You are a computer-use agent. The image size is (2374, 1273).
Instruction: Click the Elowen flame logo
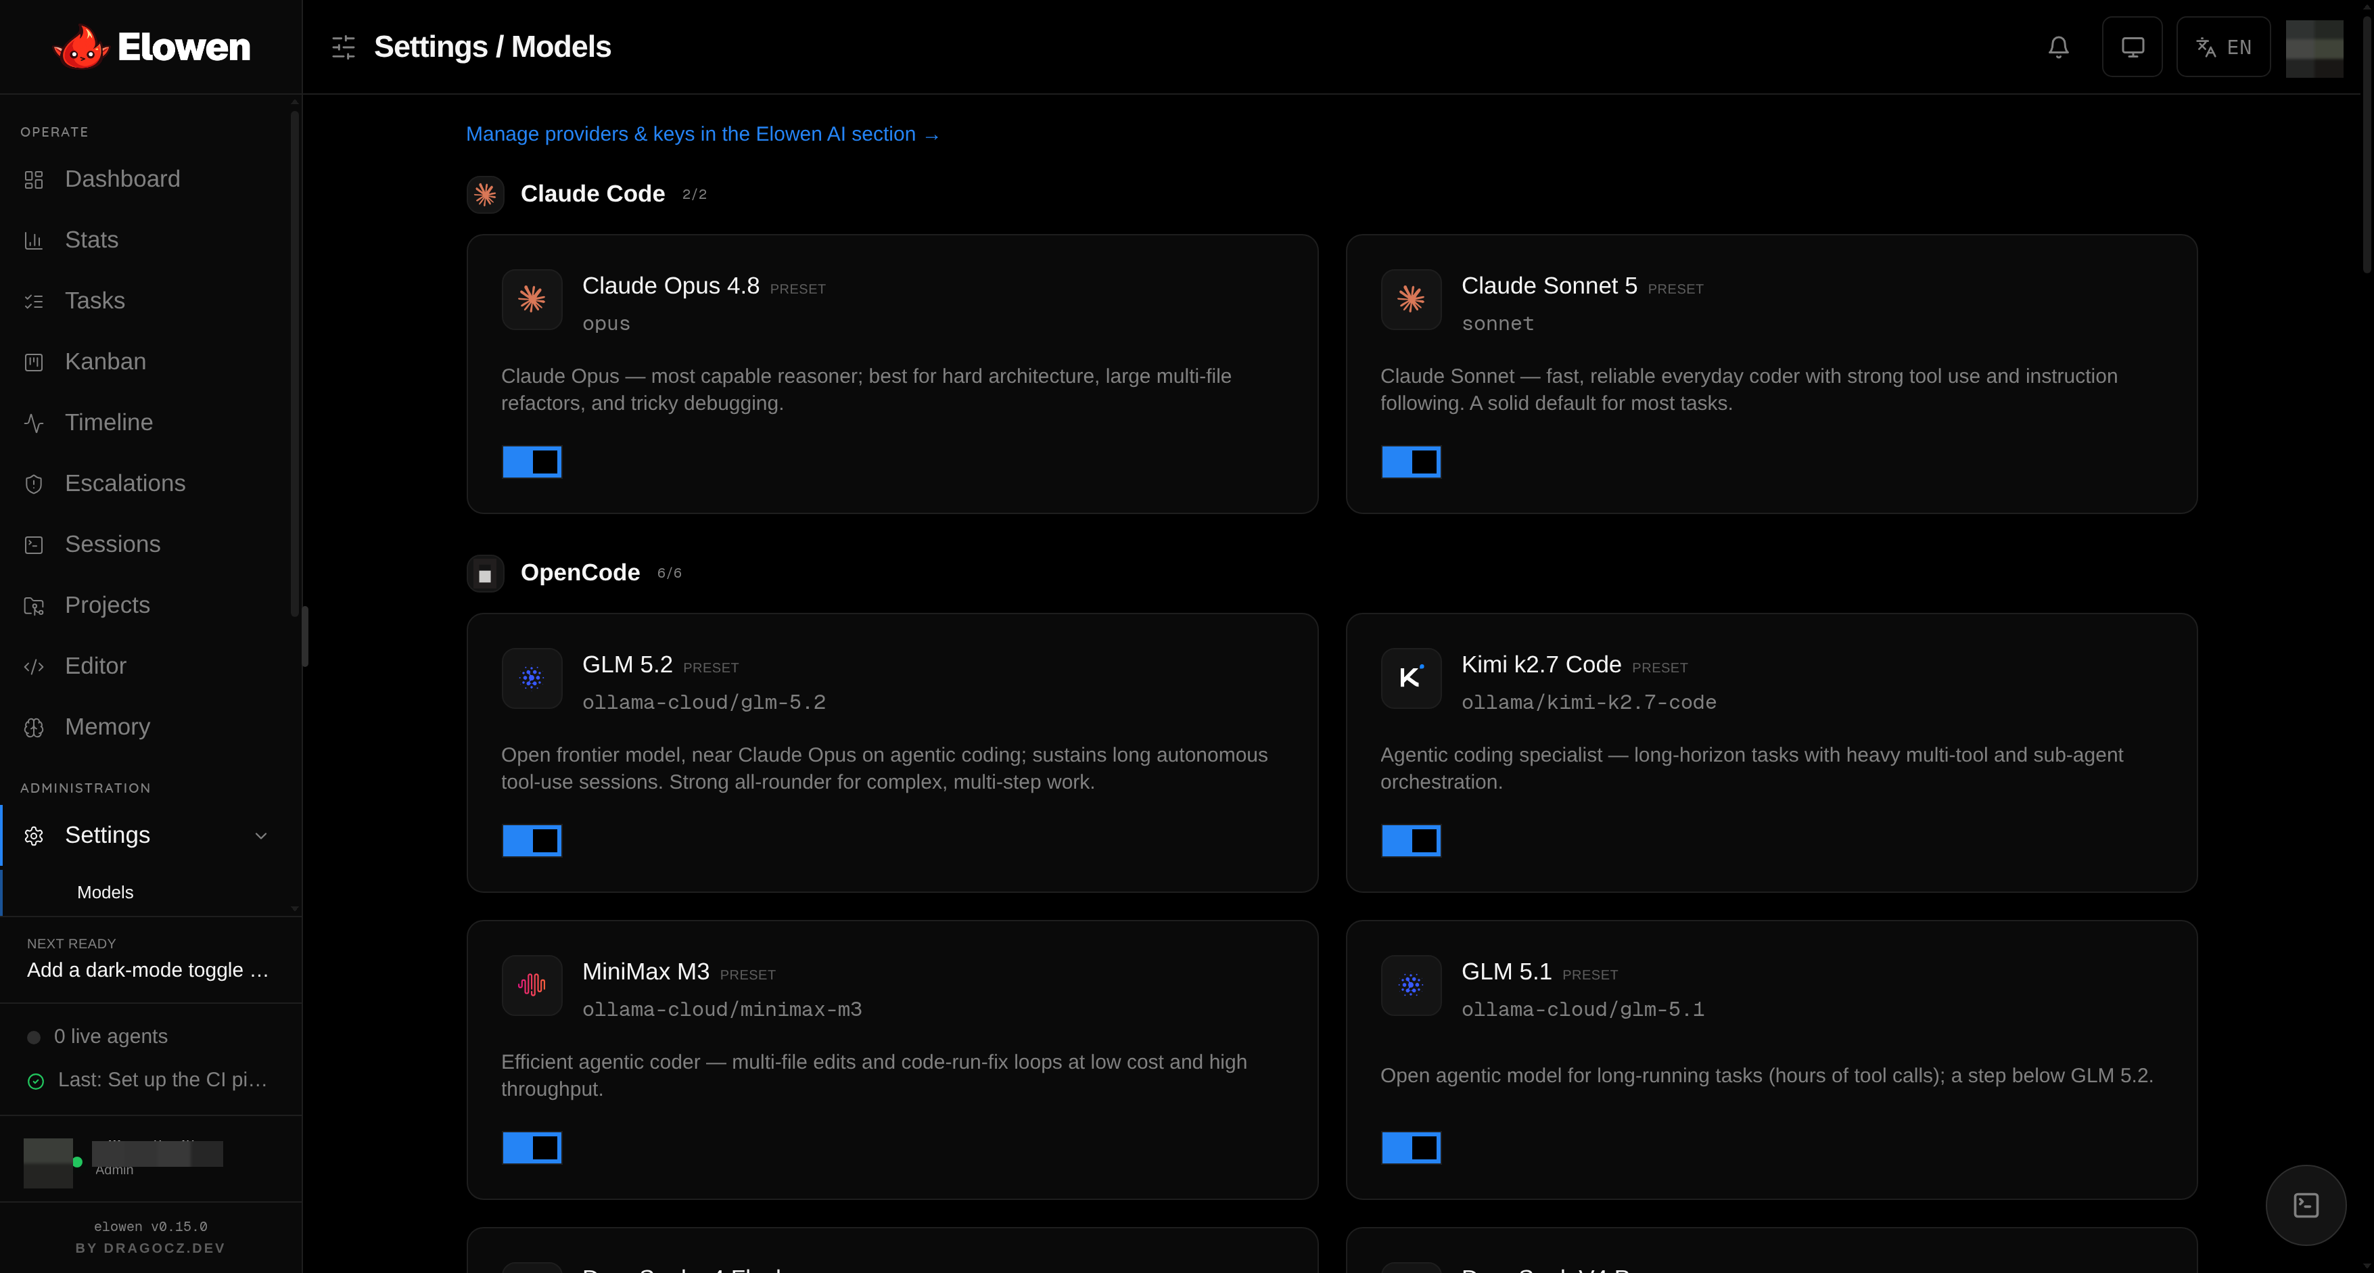pos(81,47)
